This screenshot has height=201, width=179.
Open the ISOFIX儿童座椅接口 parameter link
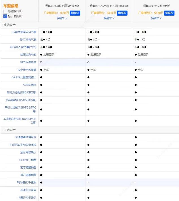24,77
